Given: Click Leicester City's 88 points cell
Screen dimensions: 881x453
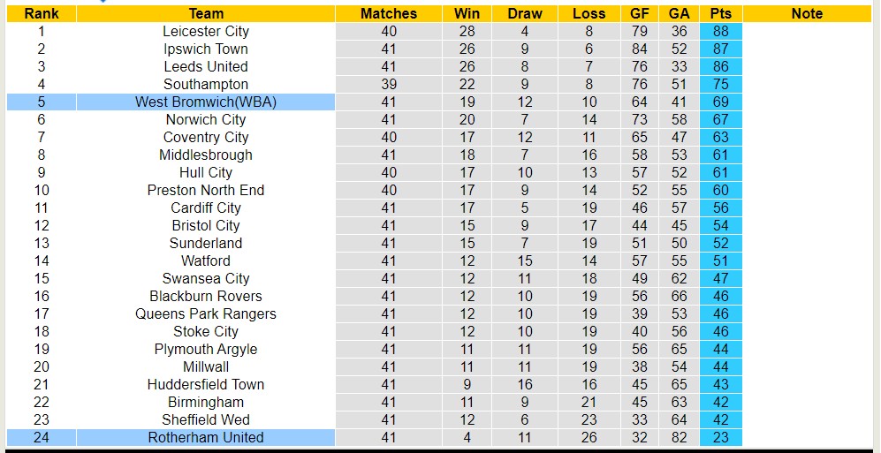Looking at the screenshot, I should click(720, 31).
